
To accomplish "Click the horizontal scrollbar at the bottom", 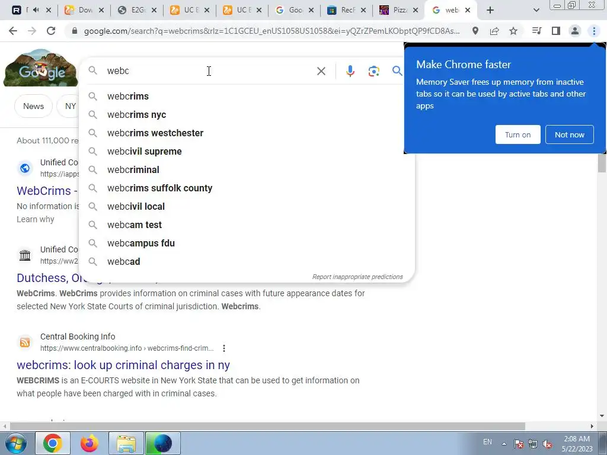I will 267,426.
